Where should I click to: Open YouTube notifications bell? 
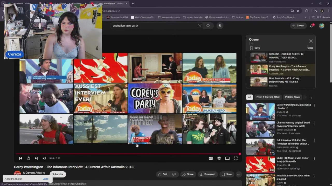pyautogui.click(x=312, y=26)
